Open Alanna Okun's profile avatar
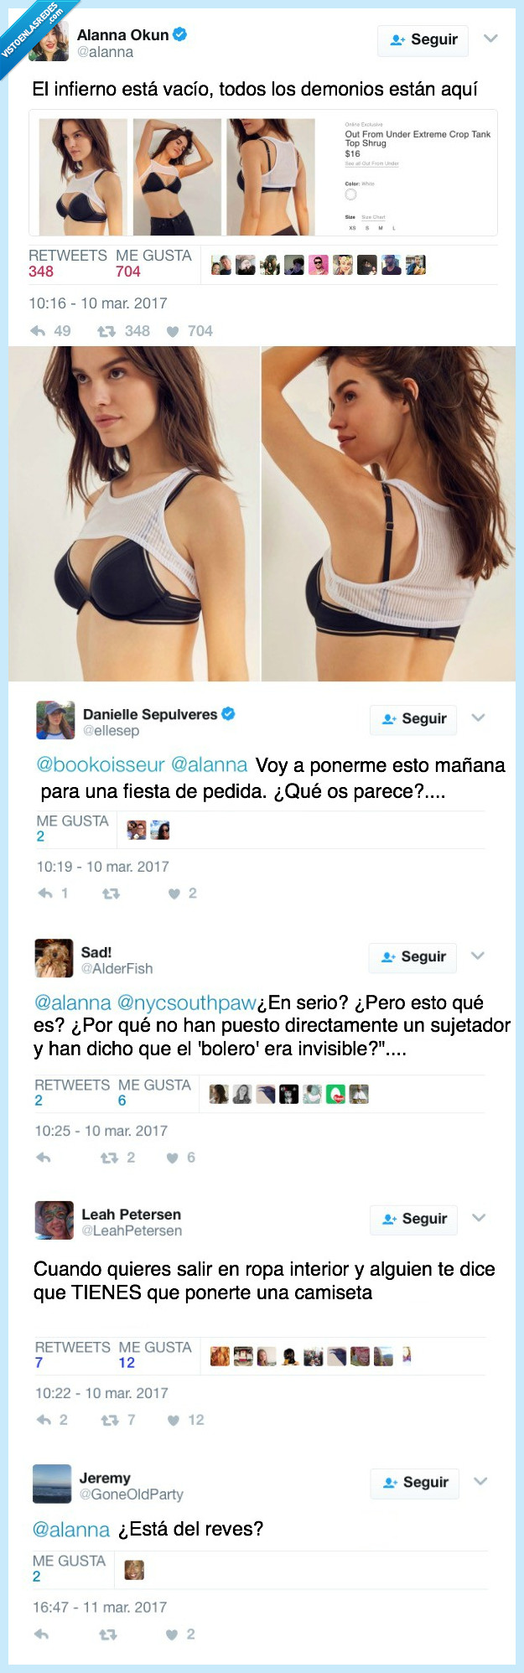The image size is (524, 1673). click(x=49, y=41)
